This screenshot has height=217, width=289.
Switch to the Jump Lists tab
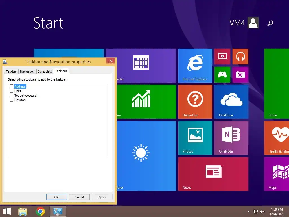[45, 71]
